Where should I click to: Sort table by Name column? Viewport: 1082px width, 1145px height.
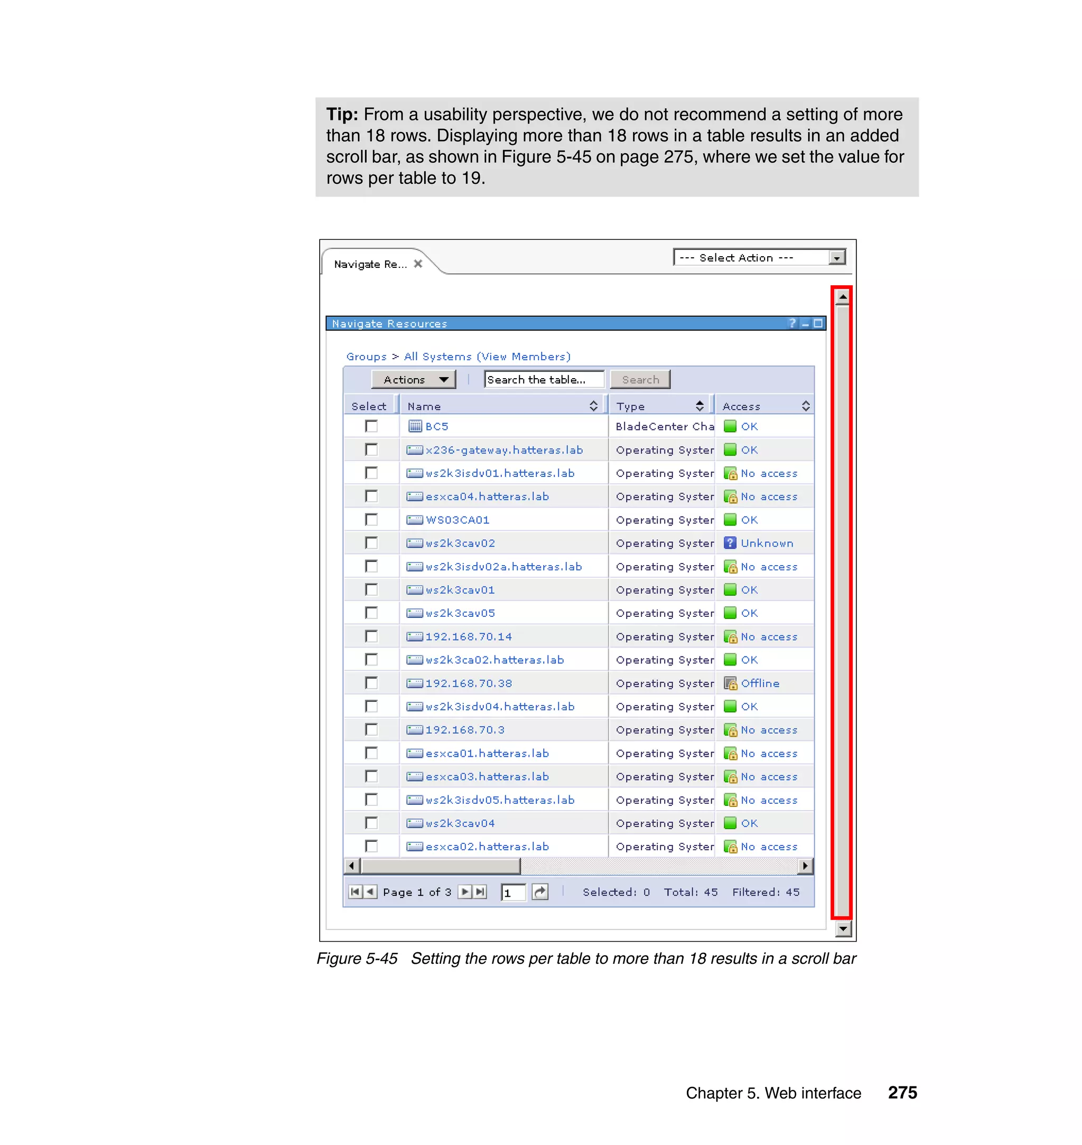(x=593, y=406)
